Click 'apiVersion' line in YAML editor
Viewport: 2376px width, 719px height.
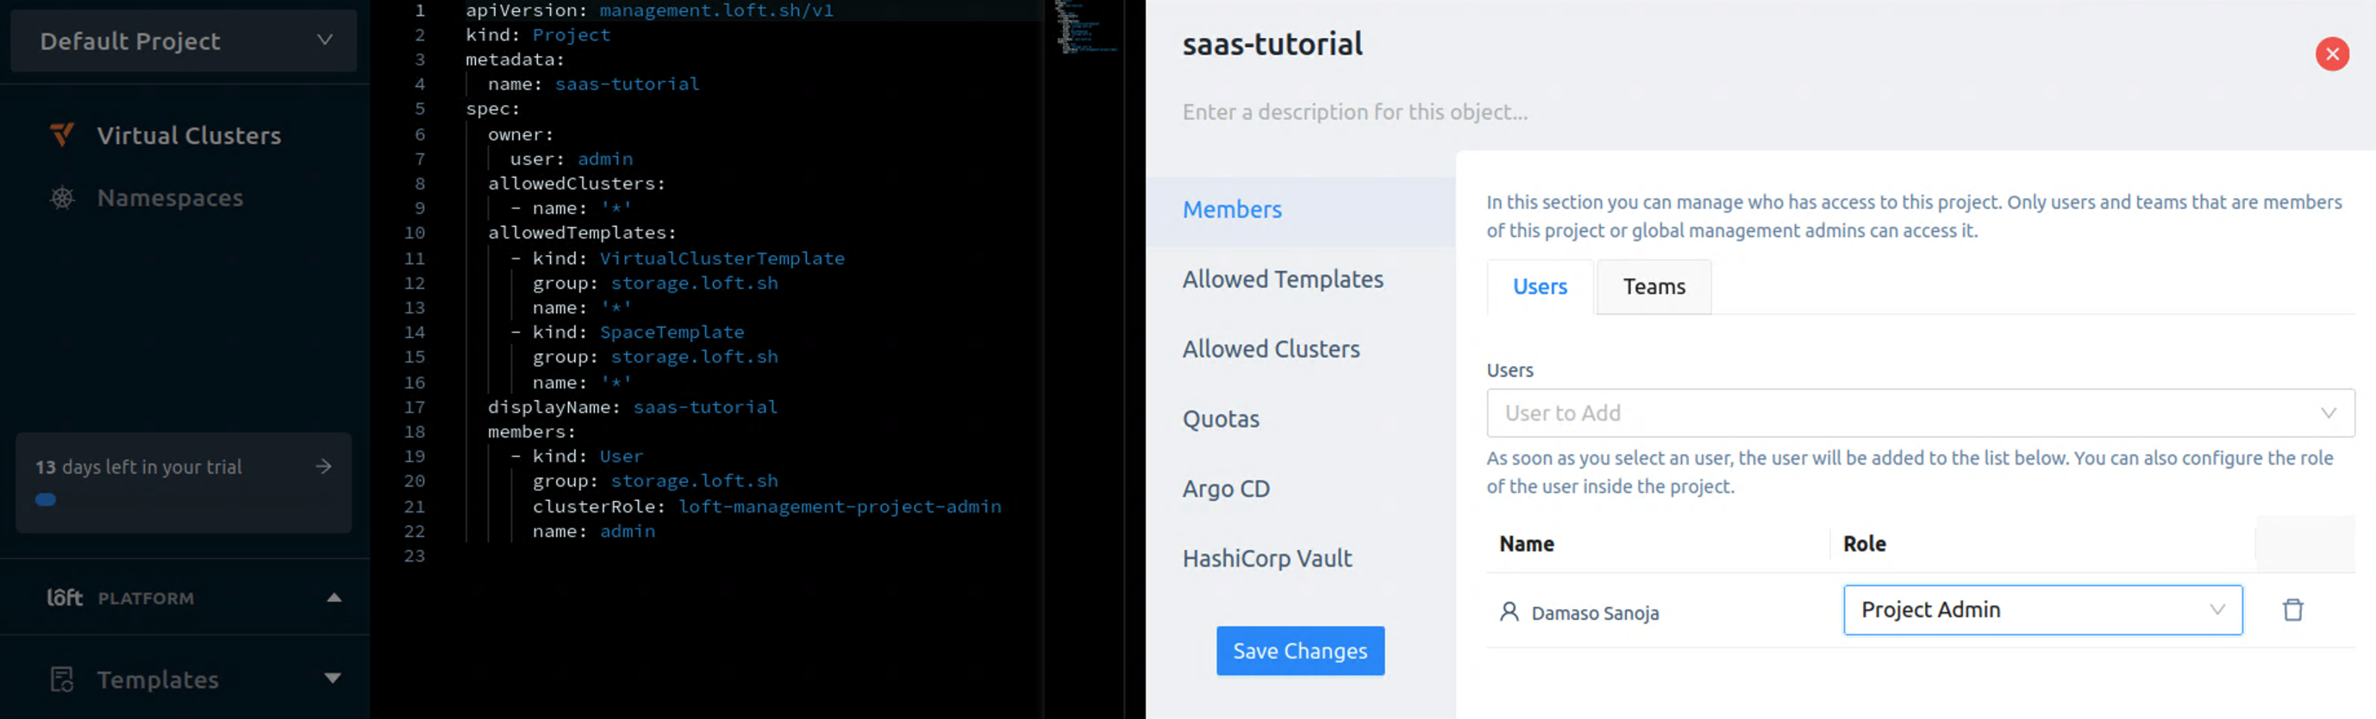pos(649,10)
